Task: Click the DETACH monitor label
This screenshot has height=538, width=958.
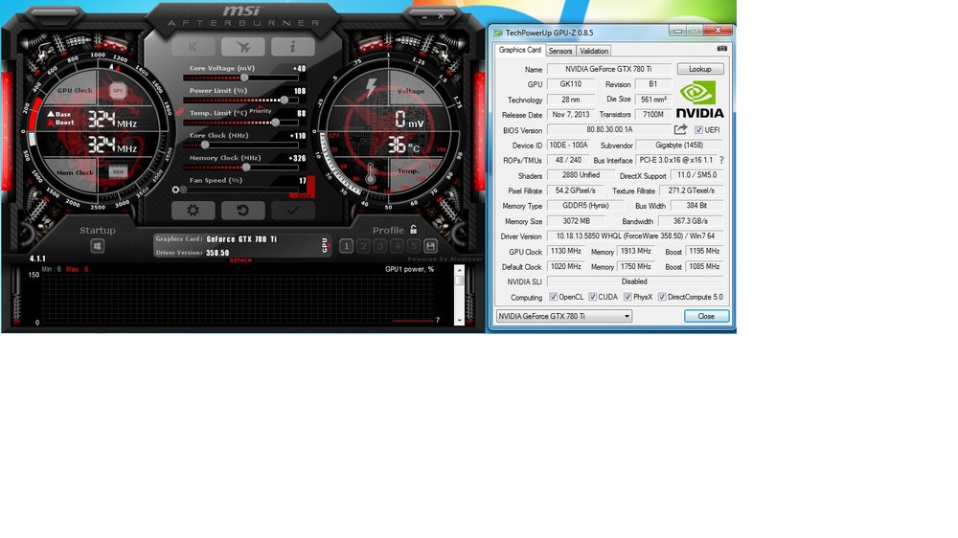Action: pyautogui.click(x=240, y=260)
